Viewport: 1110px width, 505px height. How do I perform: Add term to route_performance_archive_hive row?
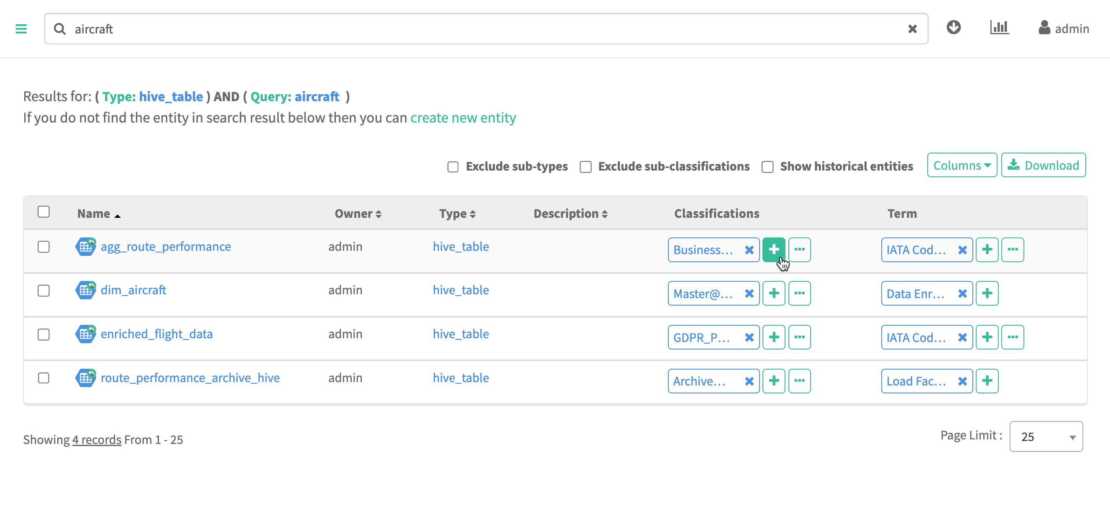987,381
